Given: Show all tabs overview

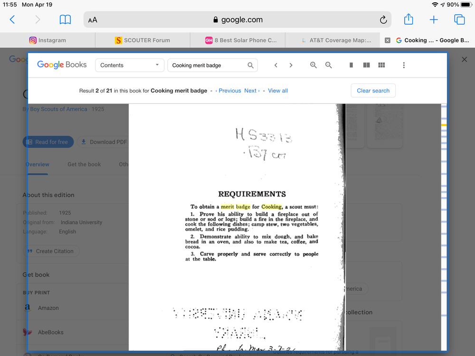Looking at the screenshot, I should (x=459, y=19).
